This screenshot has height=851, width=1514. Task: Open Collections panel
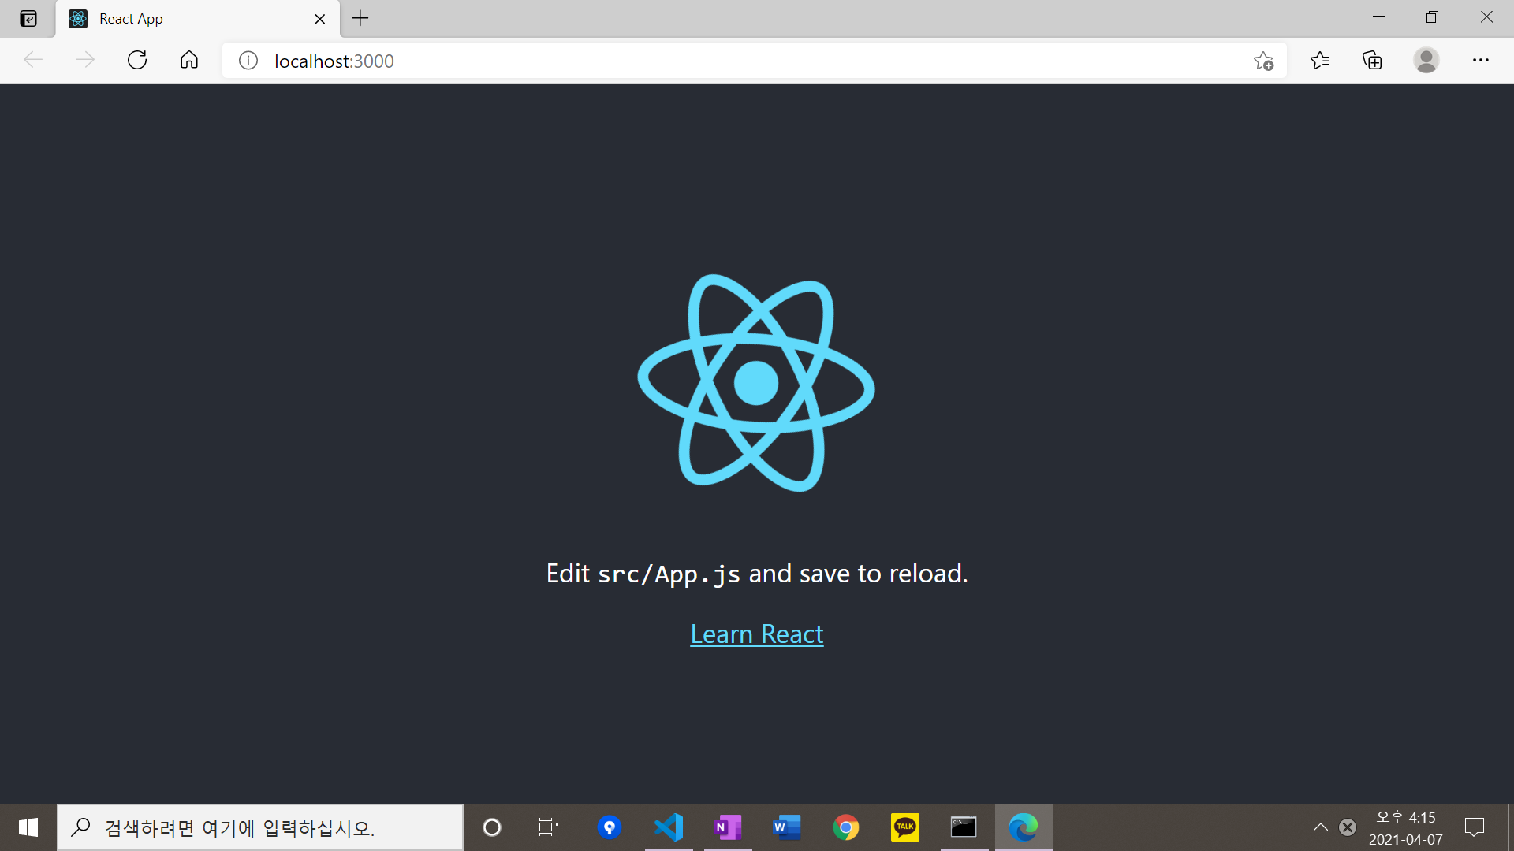[x=1372, y=61]
